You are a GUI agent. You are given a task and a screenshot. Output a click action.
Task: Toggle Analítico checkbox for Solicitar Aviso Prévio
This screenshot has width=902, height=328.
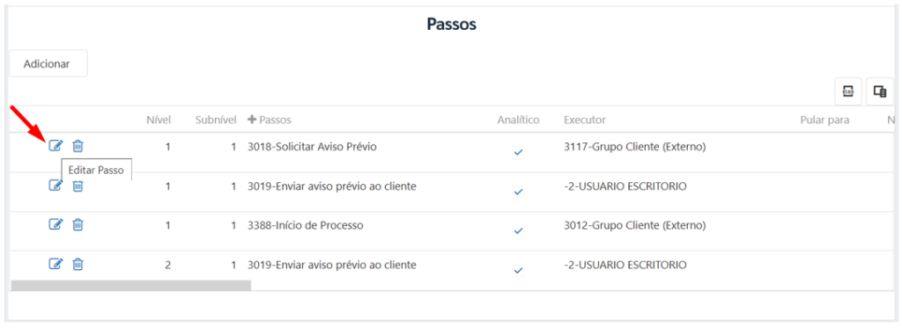[518, 152]
